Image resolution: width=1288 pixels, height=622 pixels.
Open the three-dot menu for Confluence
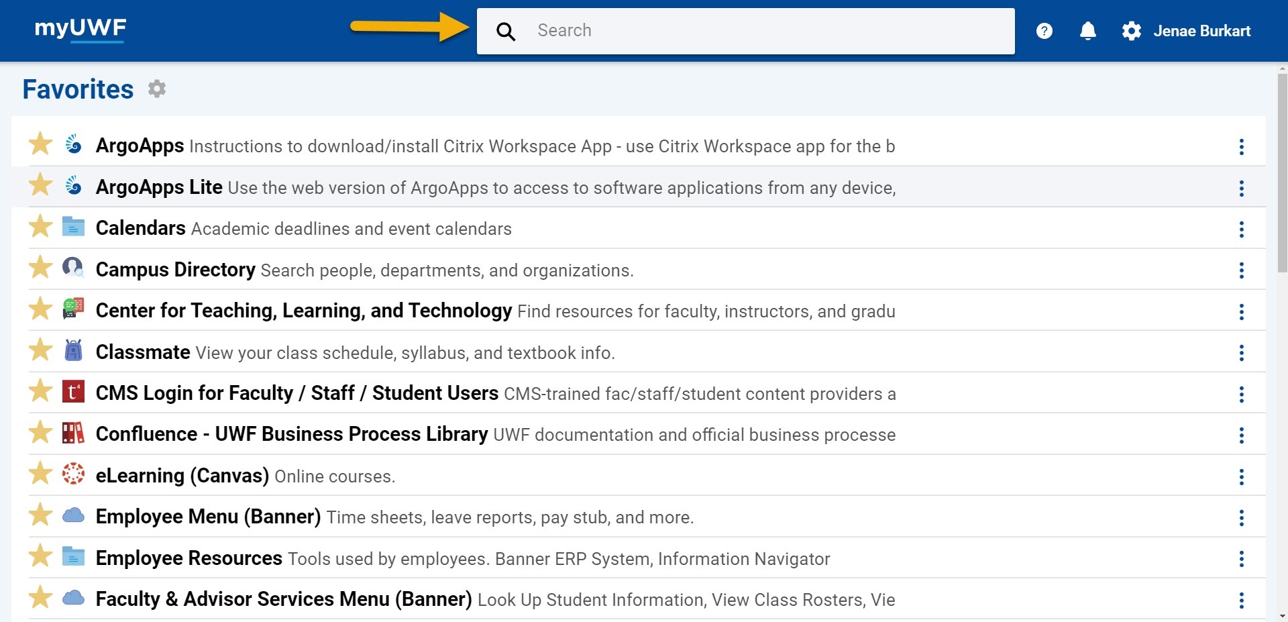[1241, 435]
